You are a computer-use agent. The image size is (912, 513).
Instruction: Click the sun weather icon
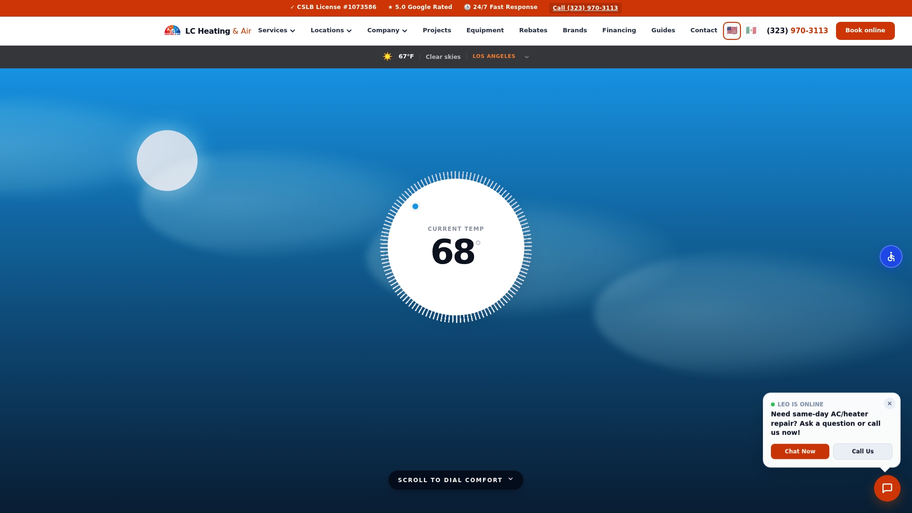[x=388, y=57]
